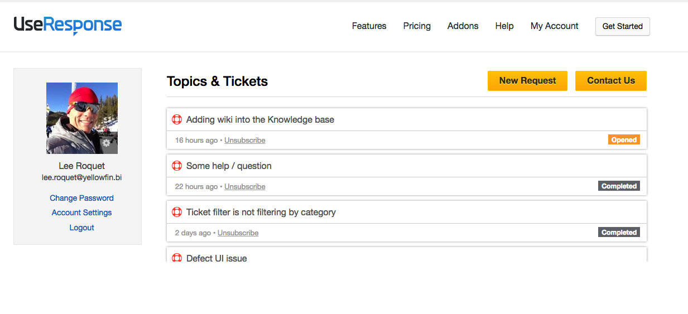Select Help in the top navigation
The width and height of the screenshot is (688, 314).
tap(504, 26)
